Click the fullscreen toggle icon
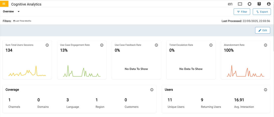This screenshot has height=117, width=274. [240, 4]
